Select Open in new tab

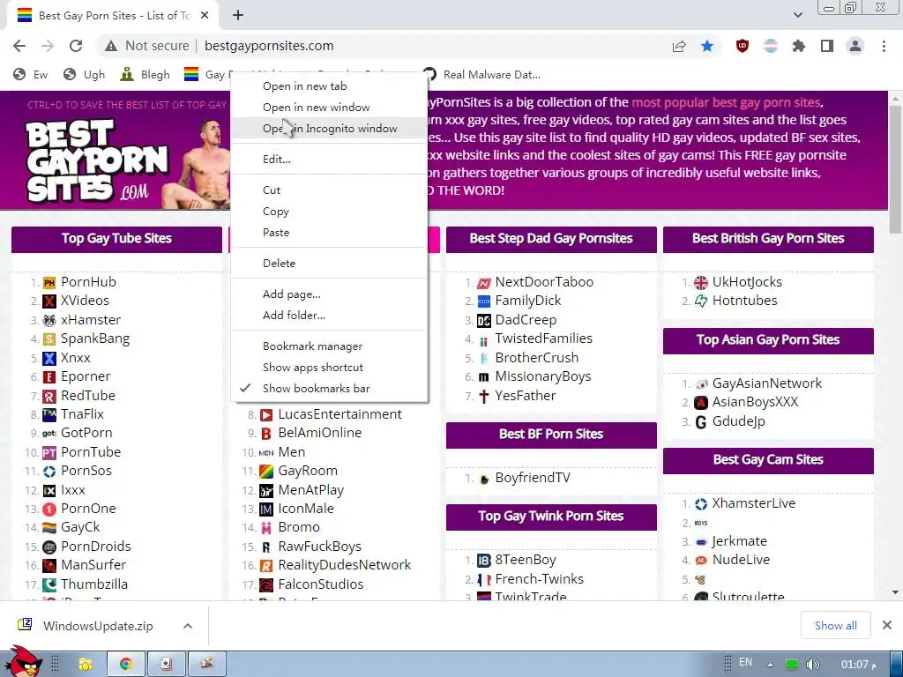pos(330,86)
